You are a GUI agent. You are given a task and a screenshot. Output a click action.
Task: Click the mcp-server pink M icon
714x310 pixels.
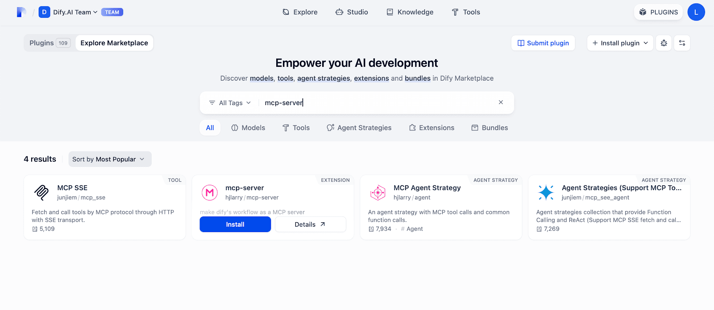coord(210,192)
